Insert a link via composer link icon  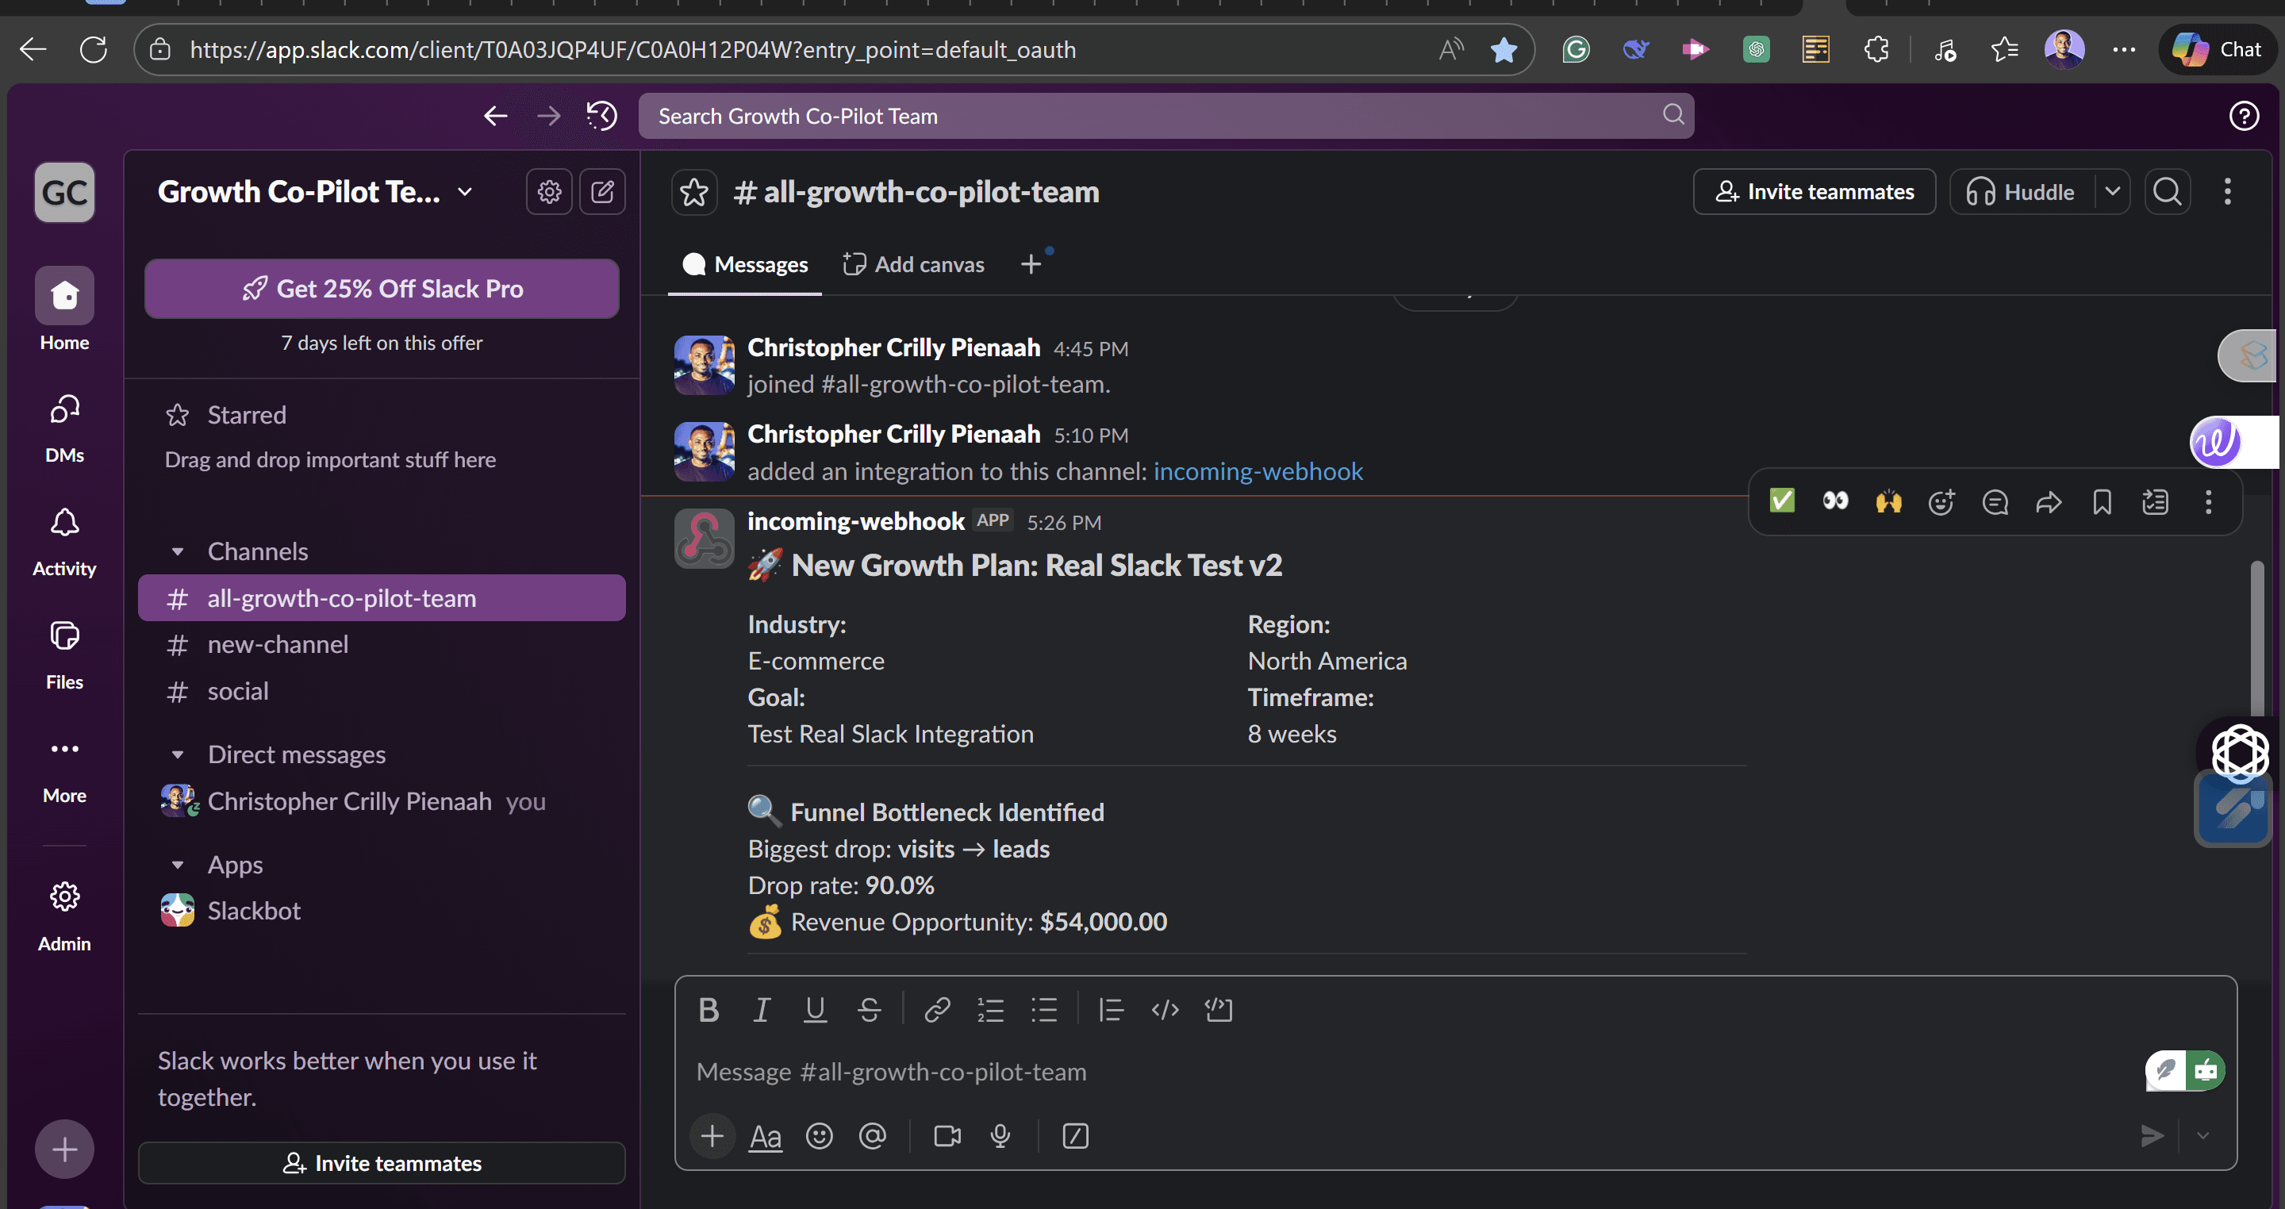tap(937, 1009)
